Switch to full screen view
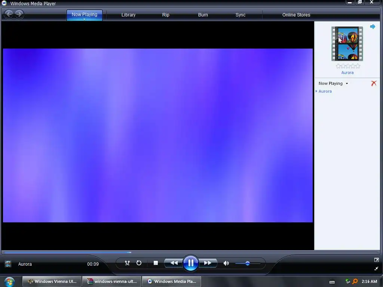This screenshot has height=287, width=383. [376, 260]
